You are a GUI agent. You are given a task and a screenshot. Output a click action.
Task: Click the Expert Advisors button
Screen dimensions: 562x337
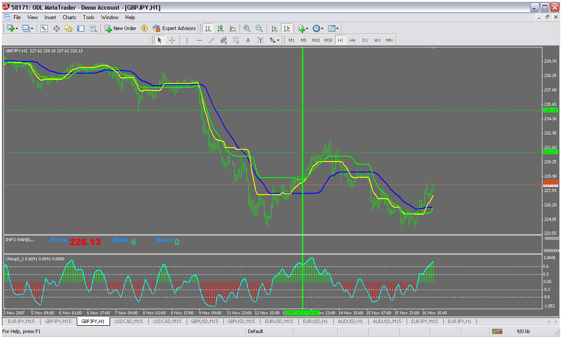(174, 28)
